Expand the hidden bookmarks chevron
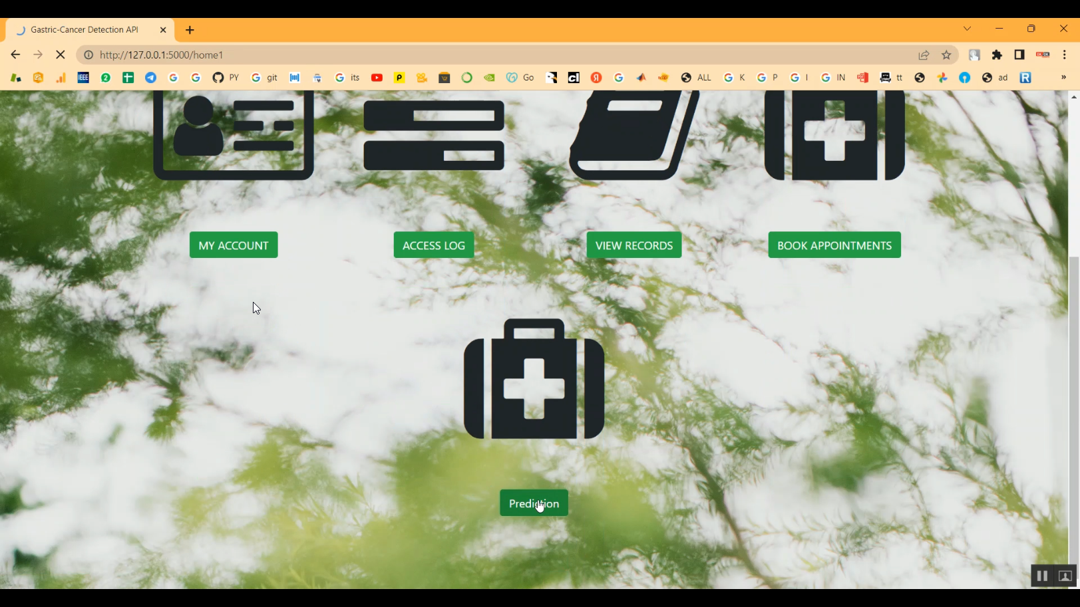The image size is (1080, 607). coord(1063,78)
